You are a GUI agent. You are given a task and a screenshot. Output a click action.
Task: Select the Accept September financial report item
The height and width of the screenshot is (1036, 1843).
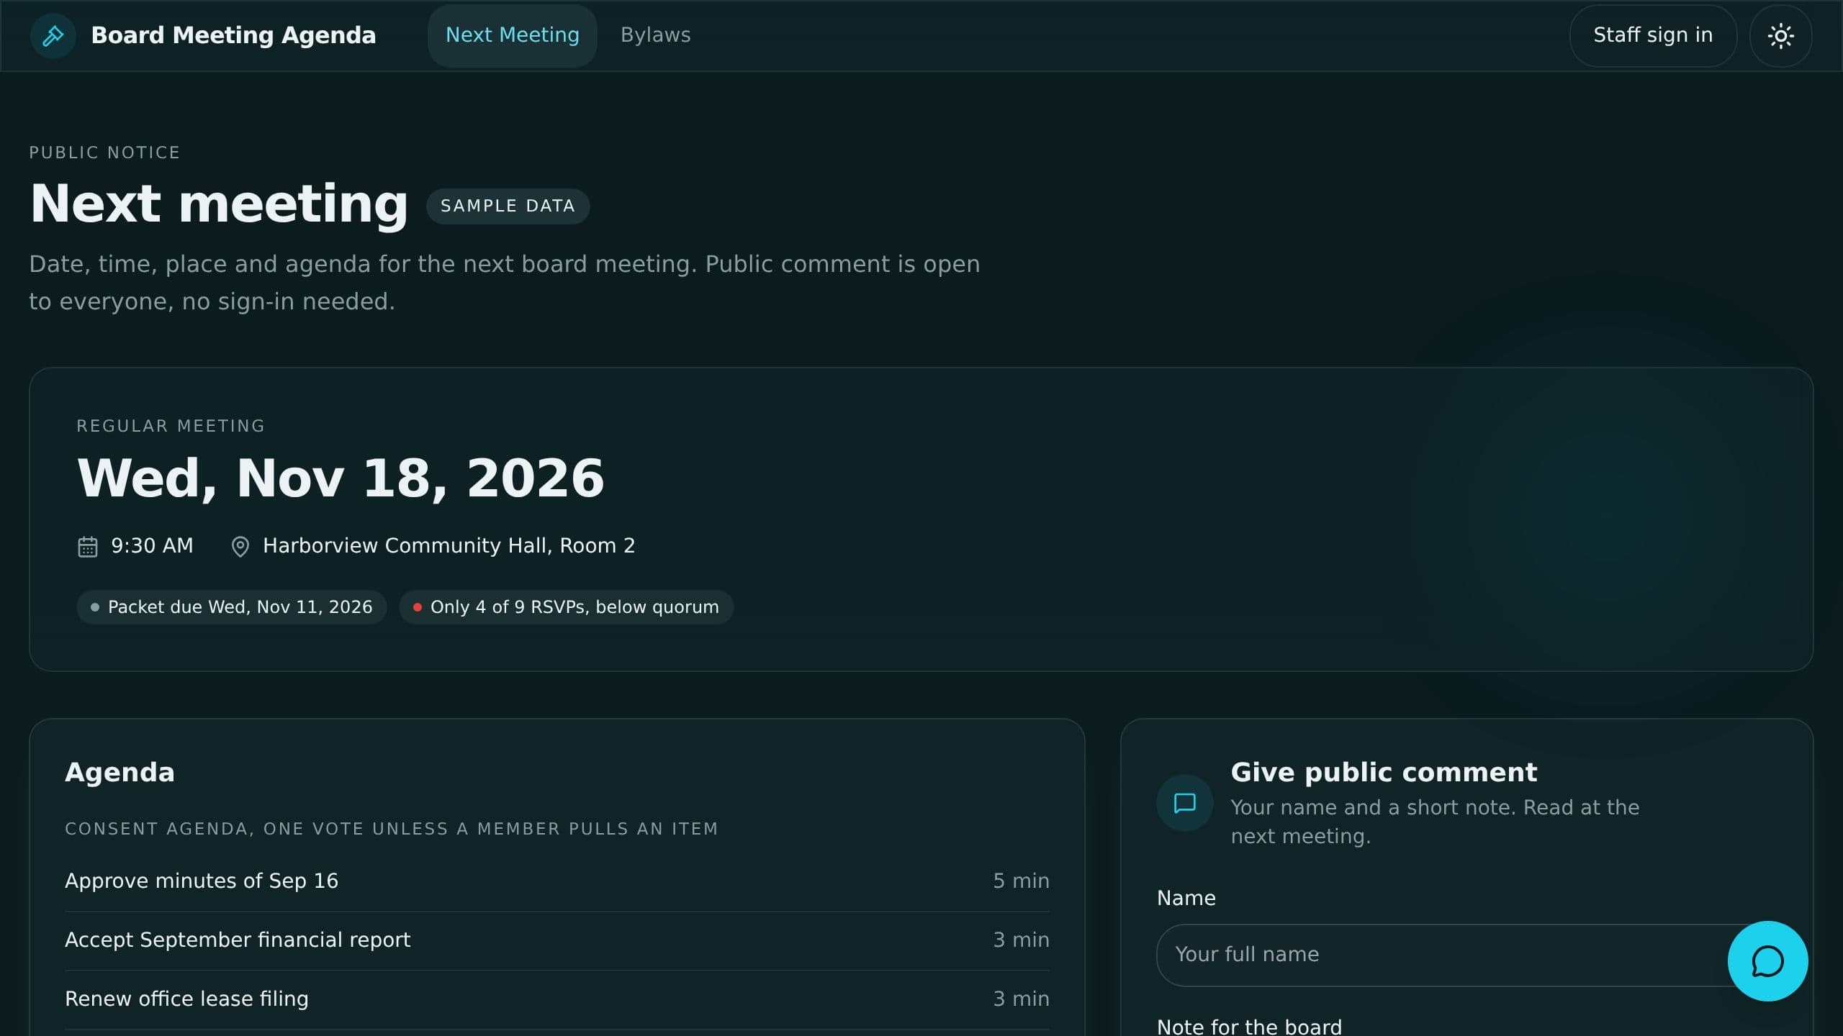[x=557, y=940]
